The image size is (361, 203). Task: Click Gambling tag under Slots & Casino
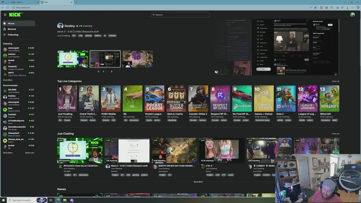coord(172,120)
